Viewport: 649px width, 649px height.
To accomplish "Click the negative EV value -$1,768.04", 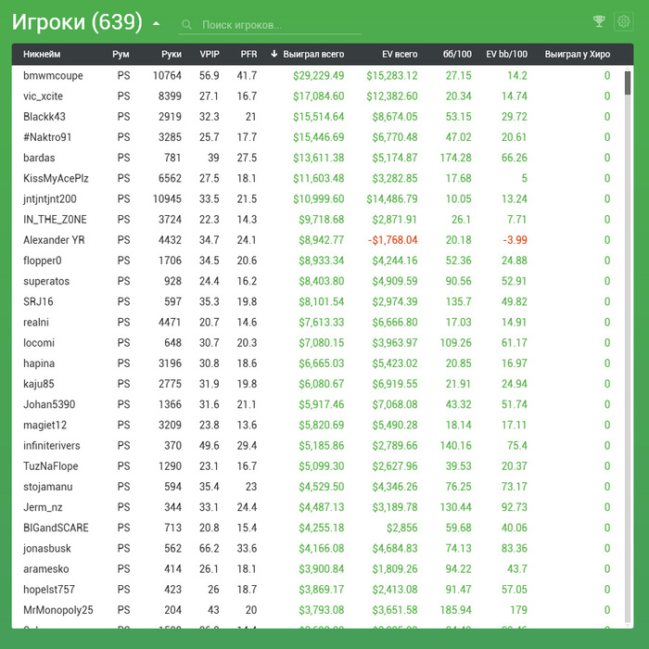I will pyautogui.click(x=392, y=240).
